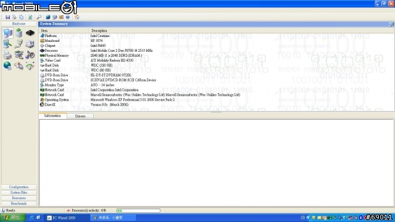Screen dimensions: 395x222
Task: Select the Network globe sidebar icon
Action: (x=7, y=66)
